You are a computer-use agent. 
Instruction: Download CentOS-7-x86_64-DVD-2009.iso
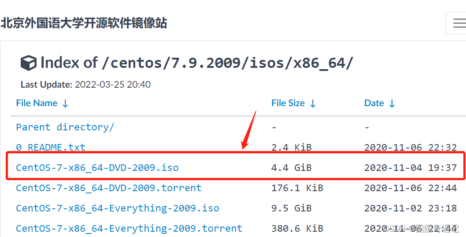click(97, 167)
